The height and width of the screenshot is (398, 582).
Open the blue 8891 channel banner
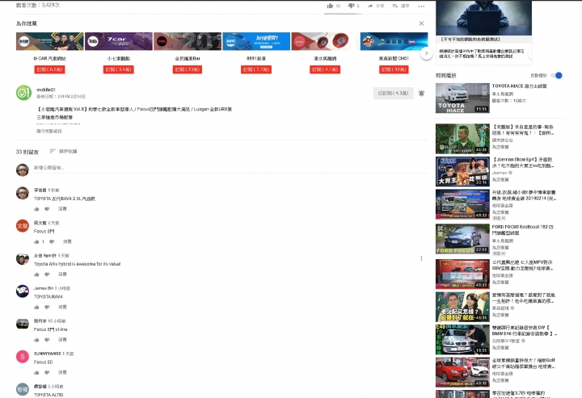pos(256,41)
